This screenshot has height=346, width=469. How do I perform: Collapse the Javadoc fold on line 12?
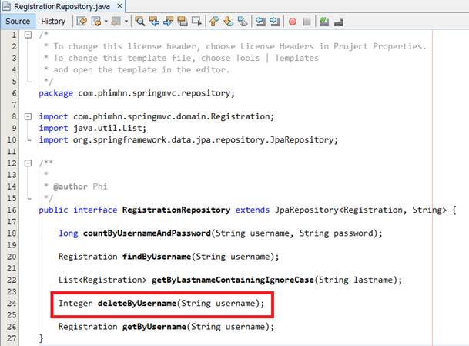(x=28, y=163)
